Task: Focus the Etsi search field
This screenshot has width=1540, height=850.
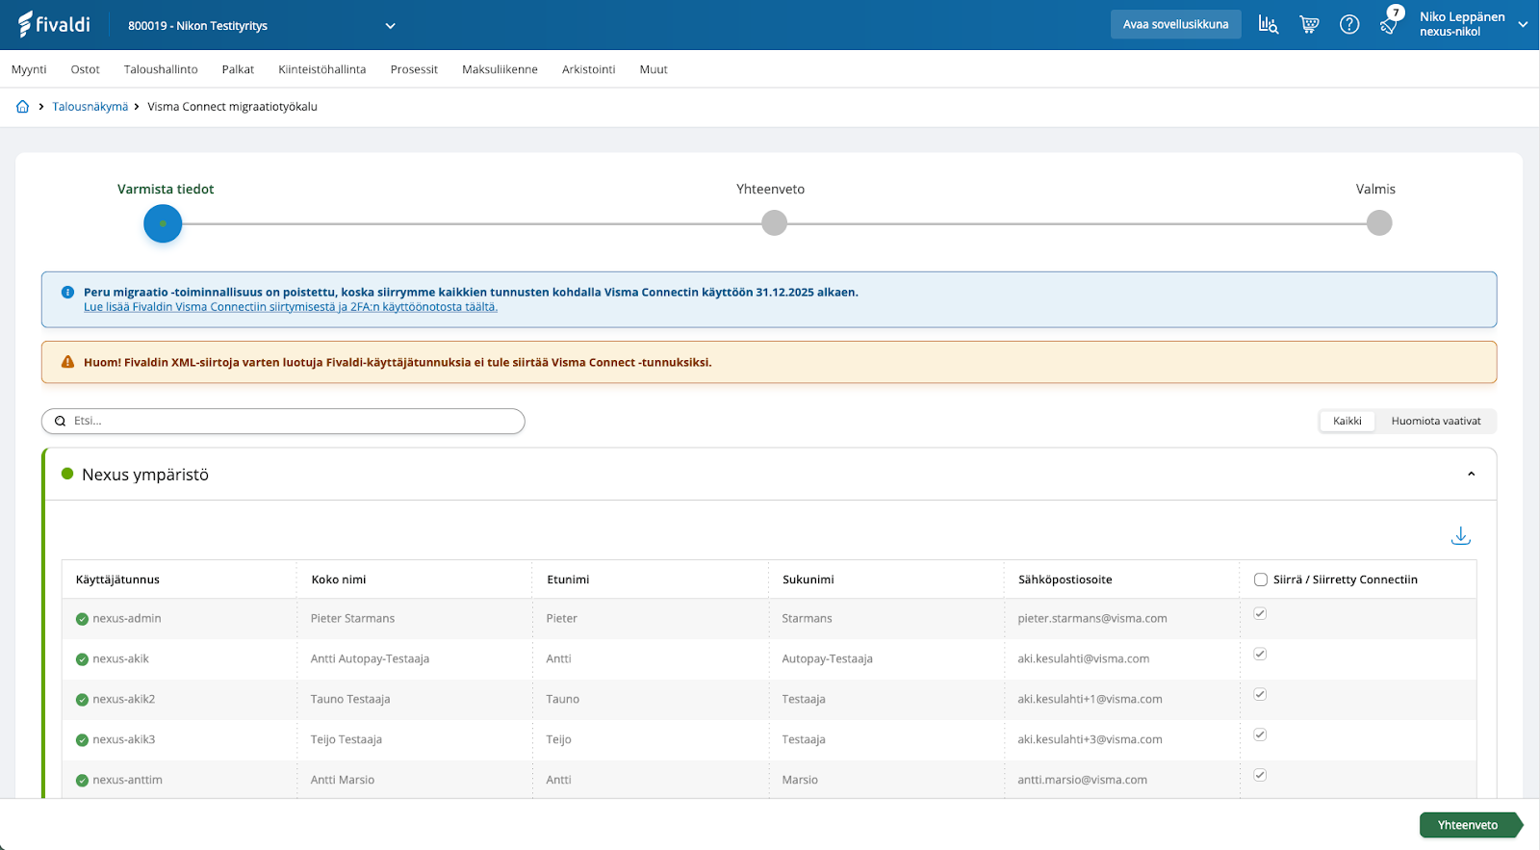Action: 283,421
